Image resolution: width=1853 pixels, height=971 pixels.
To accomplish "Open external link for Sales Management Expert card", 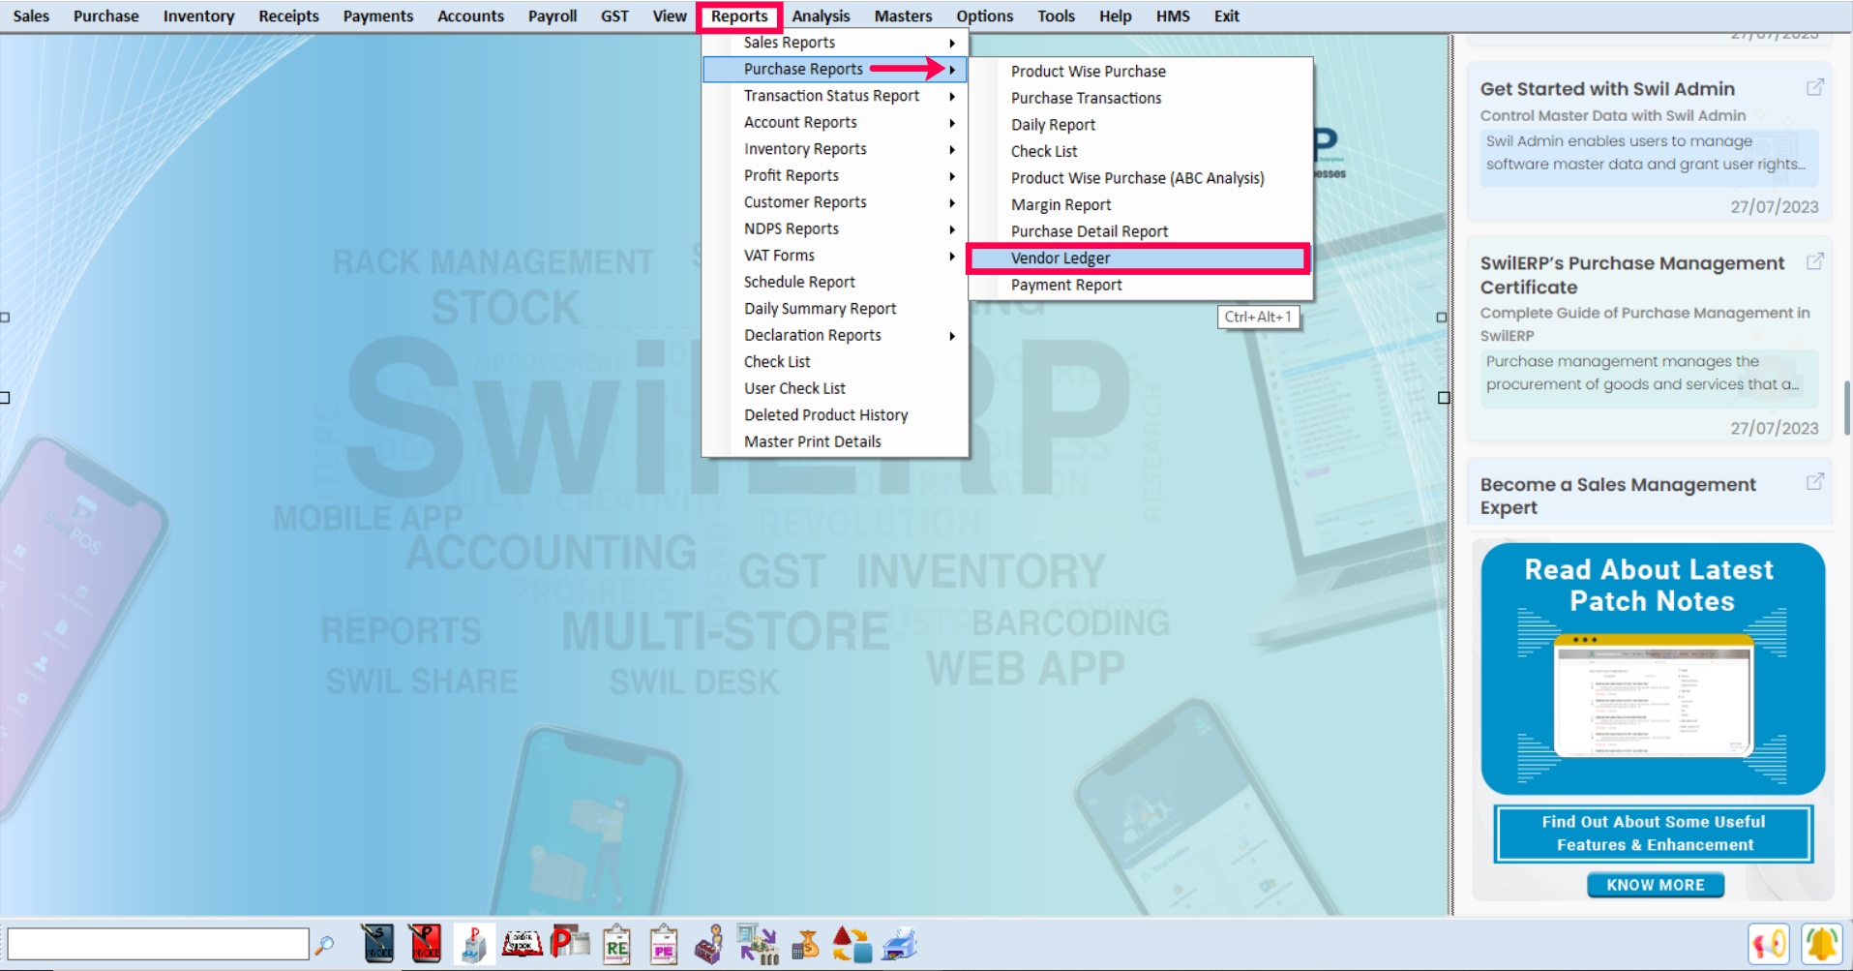I will (1815, 481).
